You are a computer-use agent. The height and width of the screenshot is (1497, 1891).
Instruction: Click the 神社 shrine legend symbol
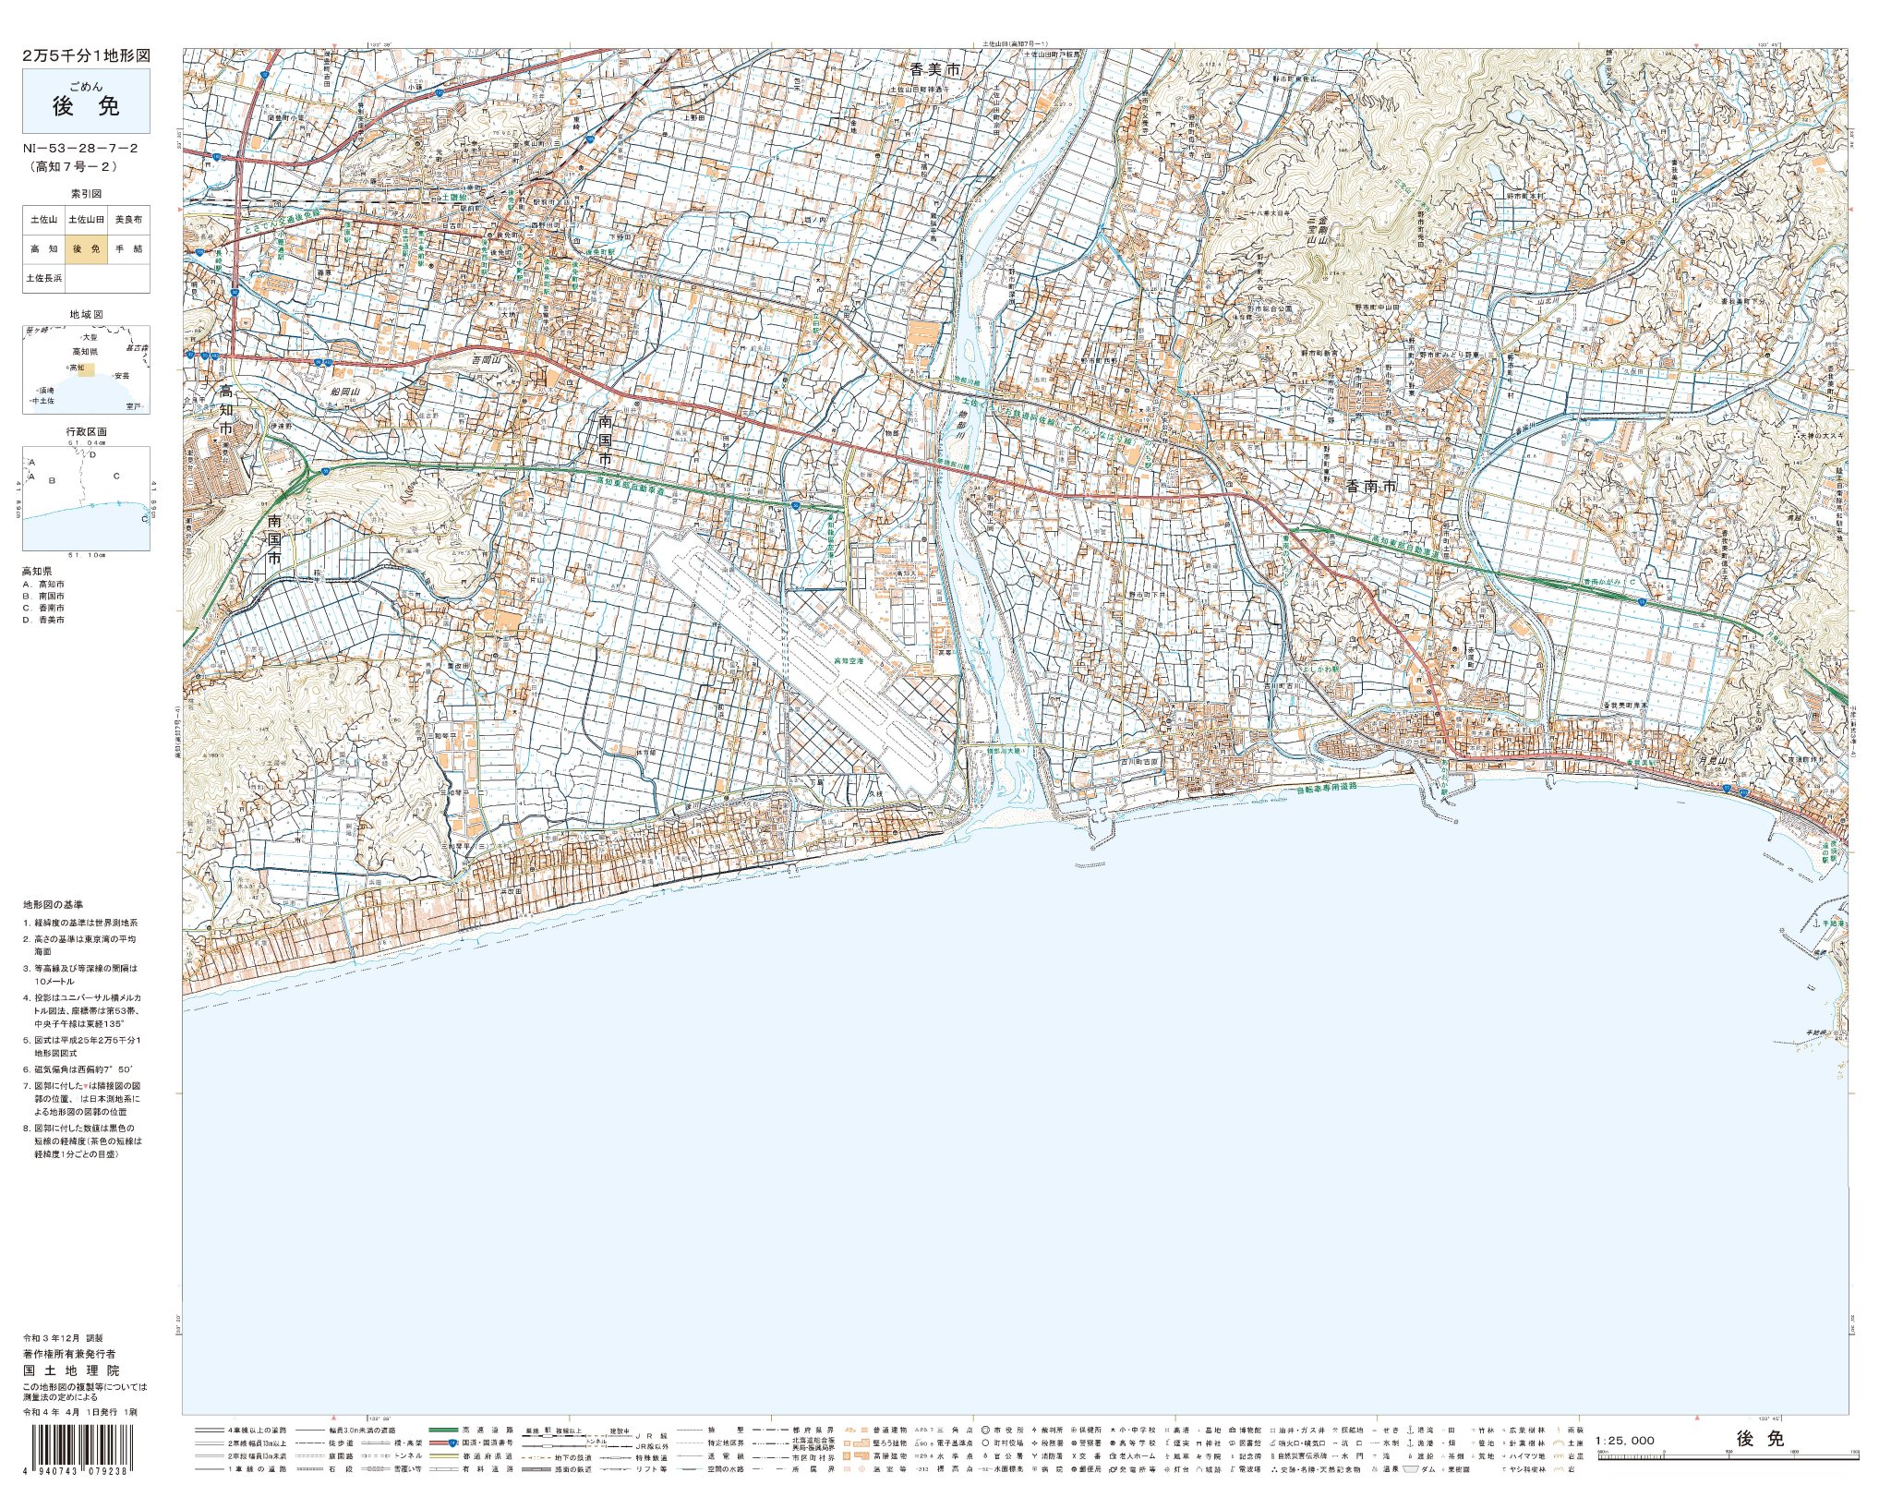pos(1198,1443)
